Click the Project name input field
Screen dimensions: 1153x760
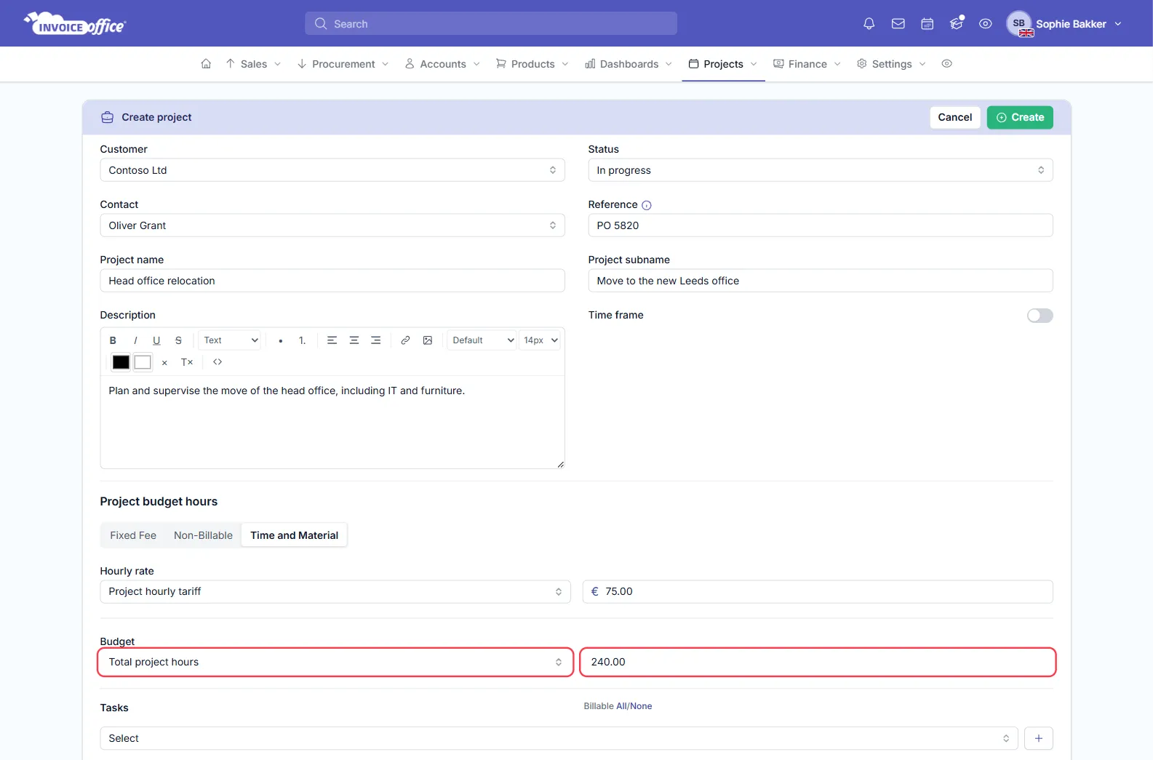332,281
